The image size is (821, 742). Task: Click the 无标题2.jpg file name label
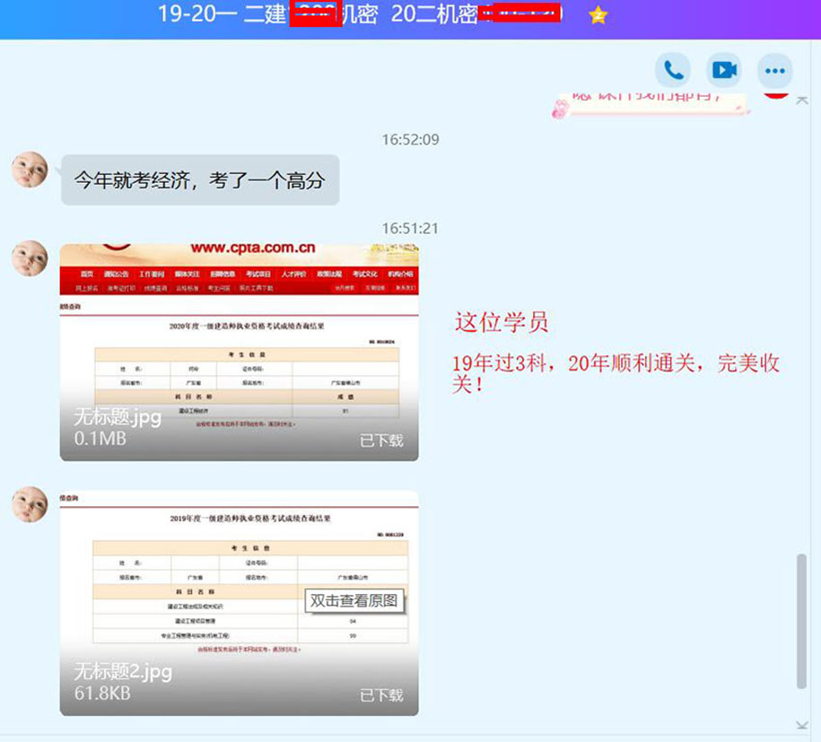pyautogui.click(x=123, y=671)
